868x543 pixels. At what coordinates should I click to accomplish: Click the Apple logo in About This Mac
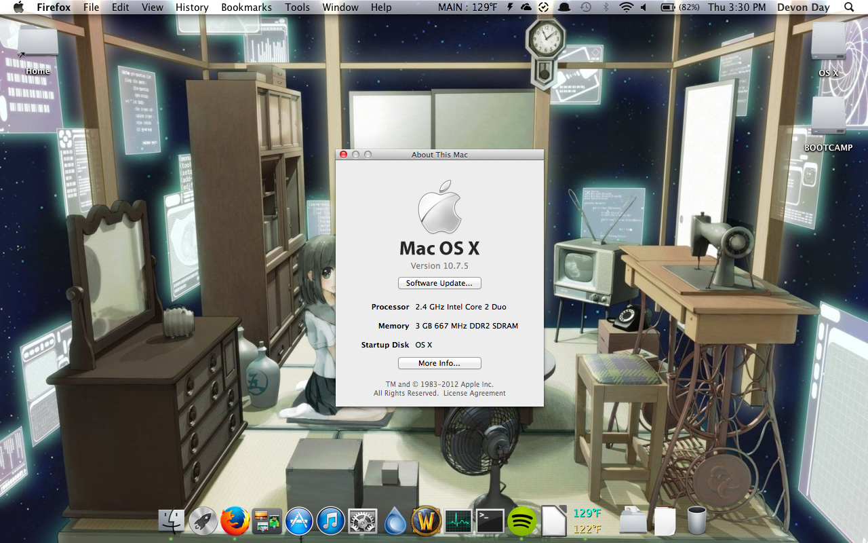point(439,208)
